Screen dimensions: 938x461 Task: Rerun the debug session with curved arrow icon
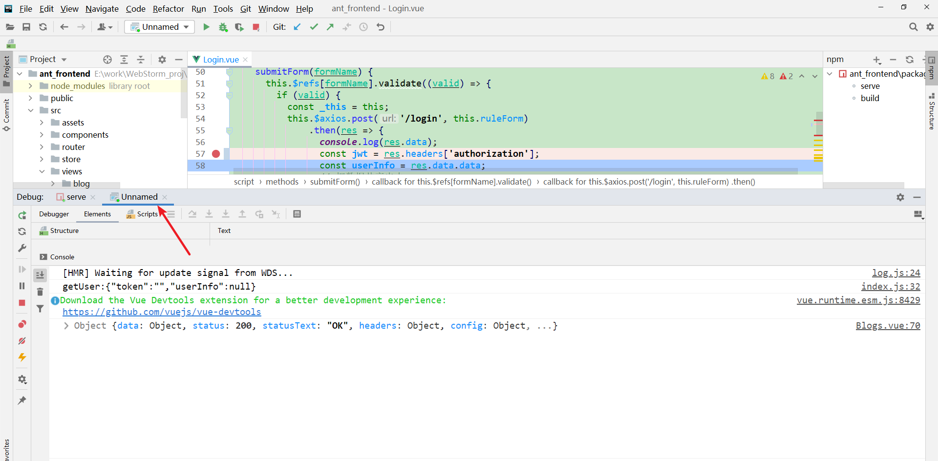(21, 215)
